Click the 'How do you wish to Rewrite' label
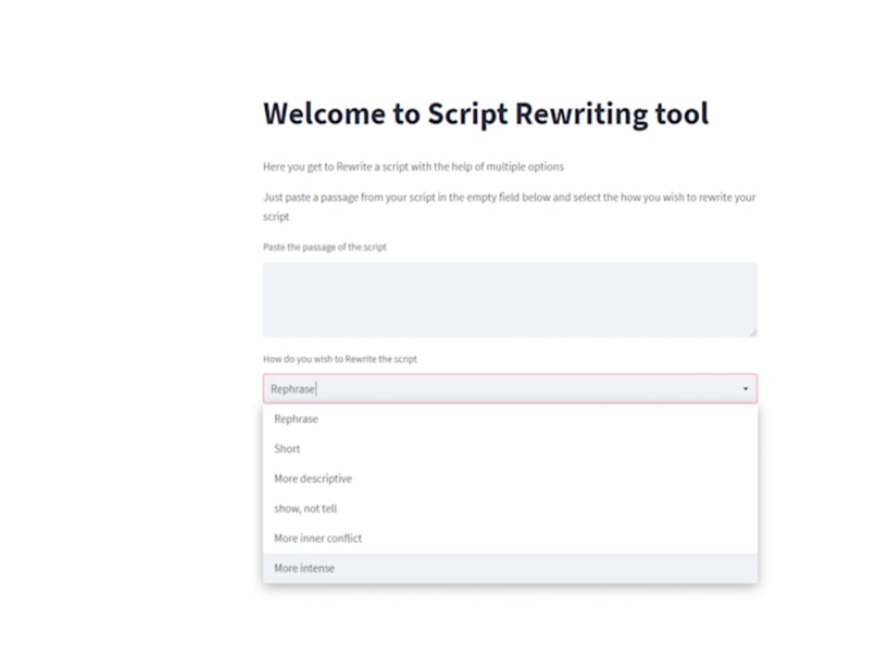This screenshot has height=668, width=890. click(342, 359)
